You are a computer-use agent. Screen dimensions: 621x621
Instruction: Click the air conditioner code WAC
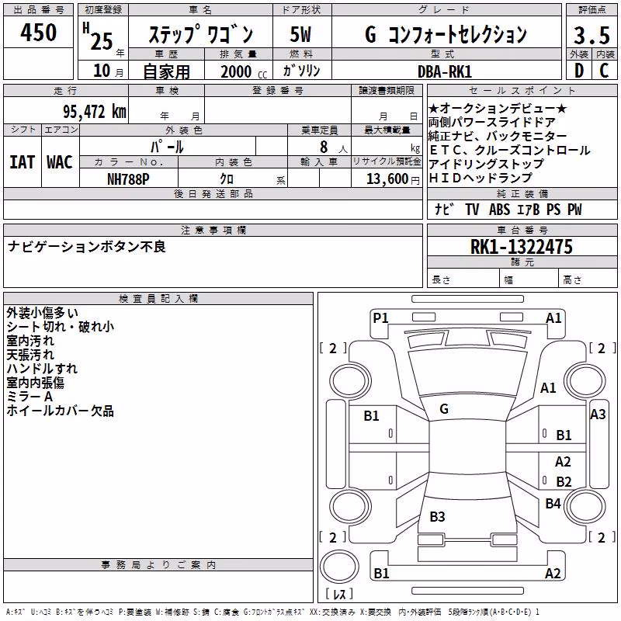[x=60, y=162]
